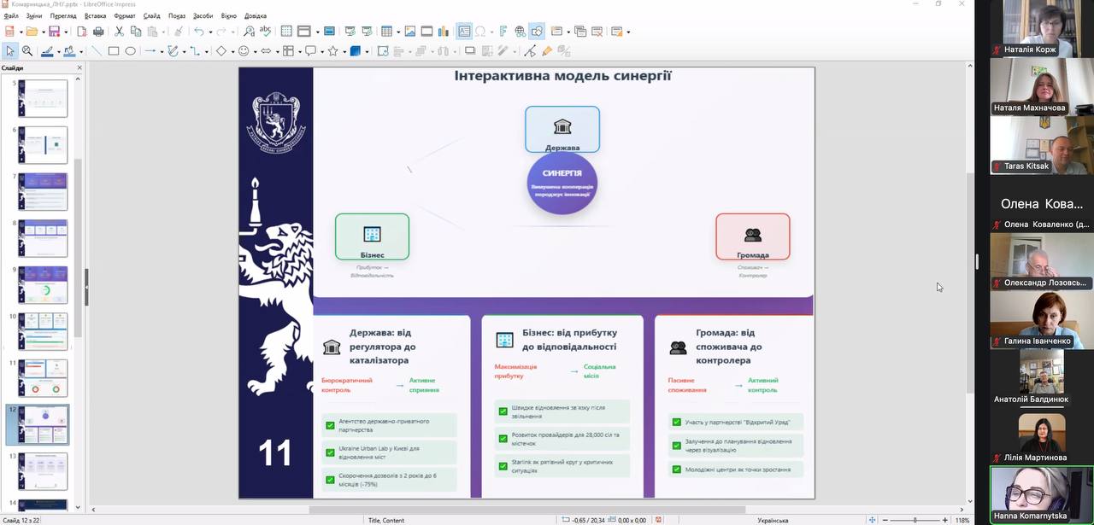Image resolution: width=1094 pixels, height=525 pixels.
Task: Click the Insert Image icon
Action: [x=410, y=32]
